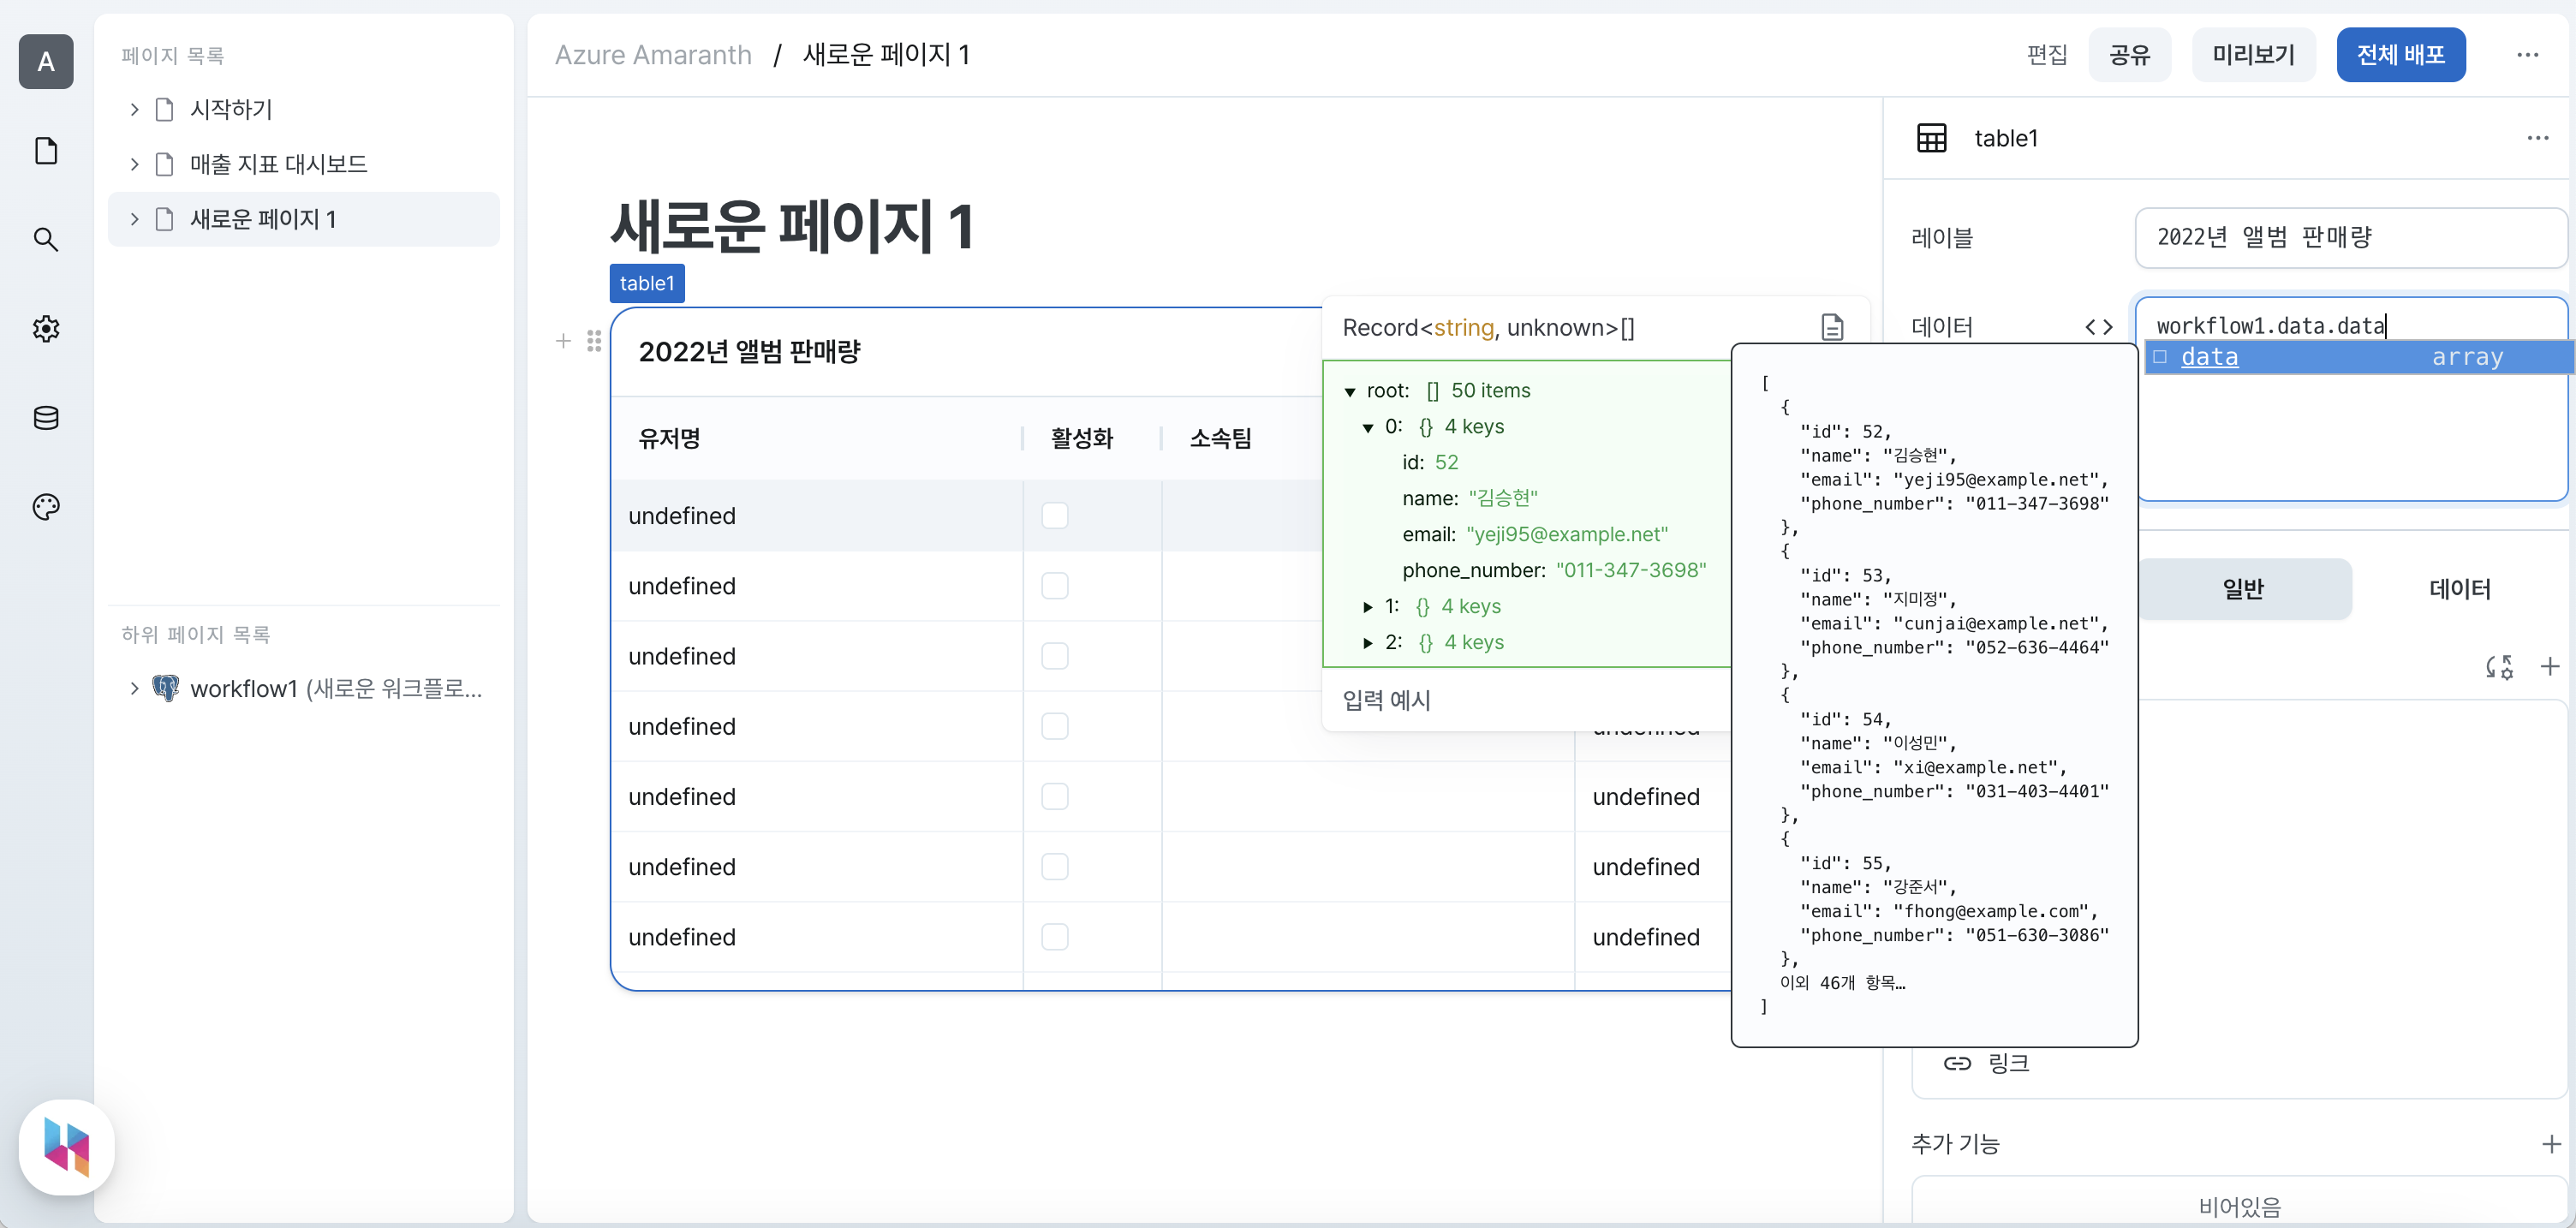
Task: Open the database icon in left sidebar
Action: pos(46,418)
